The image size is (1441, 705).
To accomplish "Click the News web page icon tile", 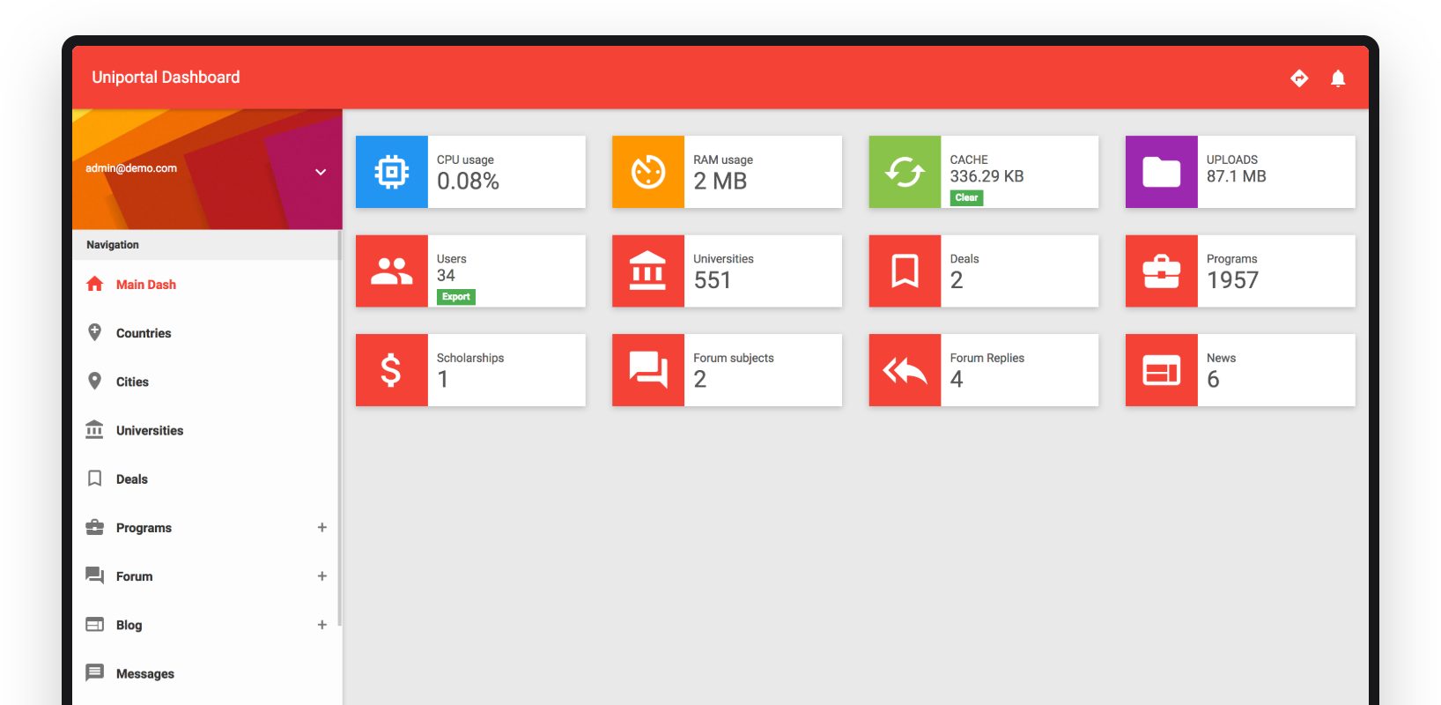I will (x=1162, y=370).
